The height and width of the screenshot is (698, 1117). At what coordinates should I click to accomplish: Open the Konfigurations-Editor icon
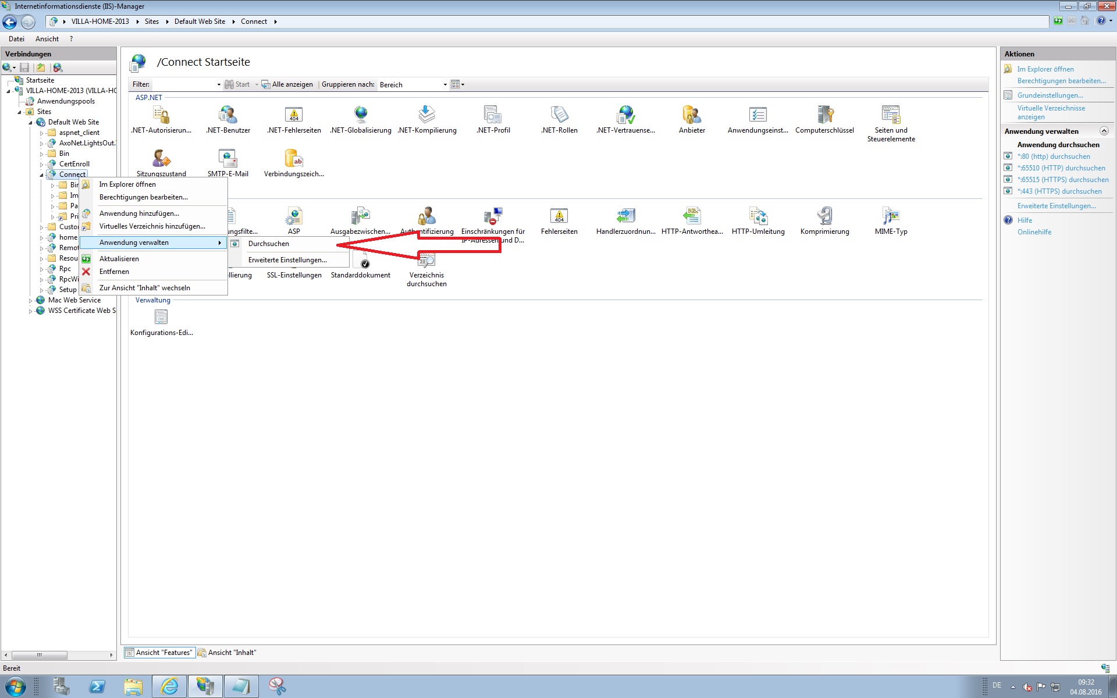click(161, 318)
